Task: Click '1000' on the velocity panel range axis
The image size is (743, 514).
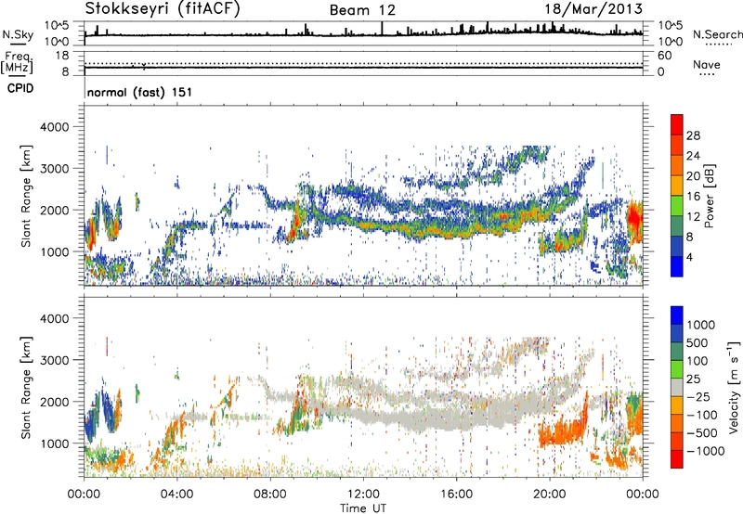Action: 54,443
